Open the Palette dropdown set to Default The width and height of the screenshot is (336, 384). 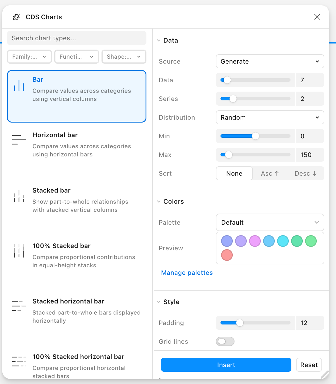(270, 222)
